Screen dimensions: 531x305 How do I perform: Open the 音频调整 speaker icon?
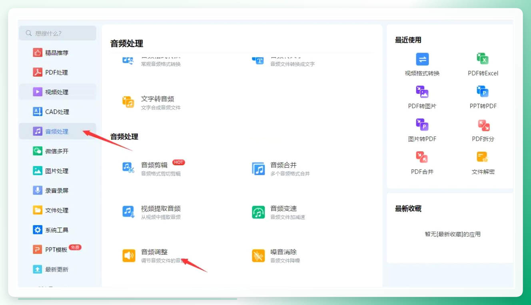[129, 255]
